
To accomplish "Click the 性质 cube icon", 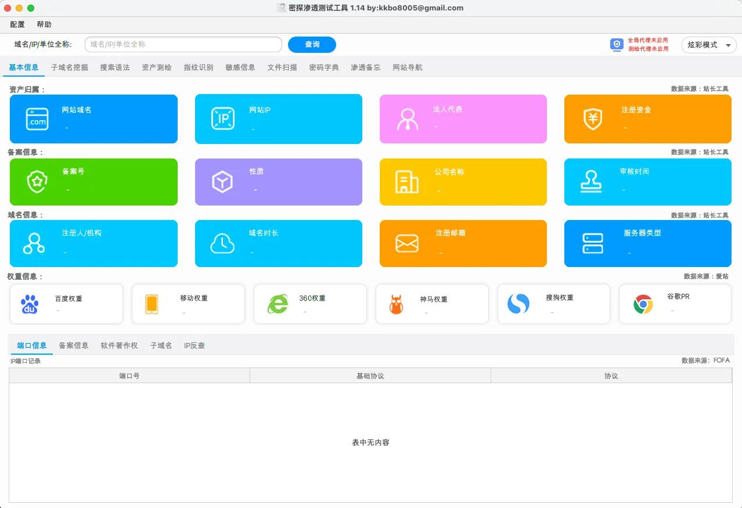I will point(222,182).
